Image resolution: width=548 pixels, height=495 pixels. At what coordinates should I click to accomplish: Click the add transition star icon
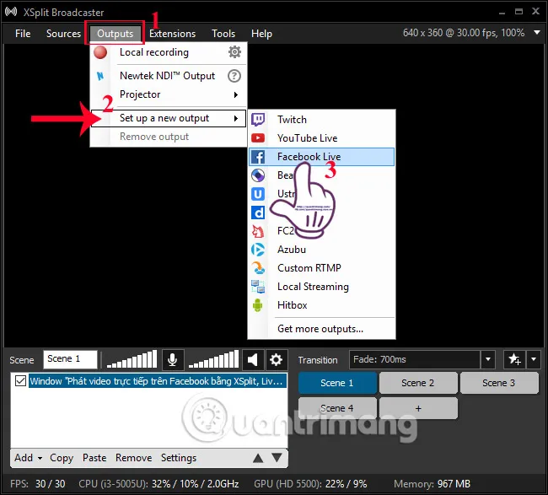pyautogui.click(x=514, y=359)
